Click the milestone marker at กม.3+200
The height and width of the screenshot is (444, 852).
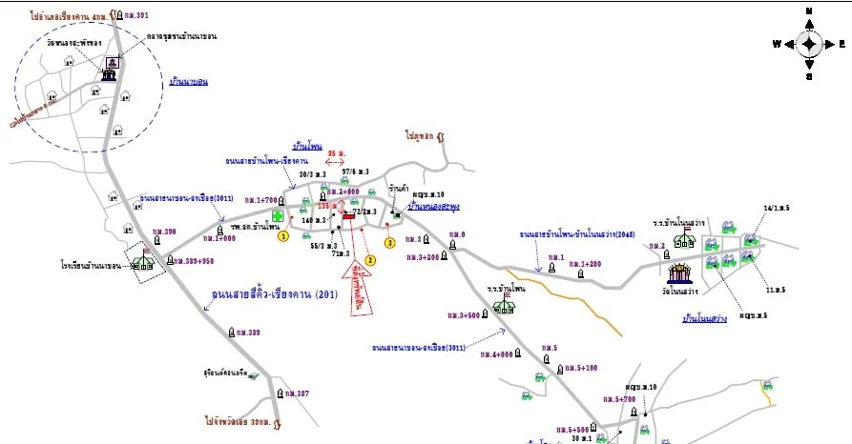(444, 256)
